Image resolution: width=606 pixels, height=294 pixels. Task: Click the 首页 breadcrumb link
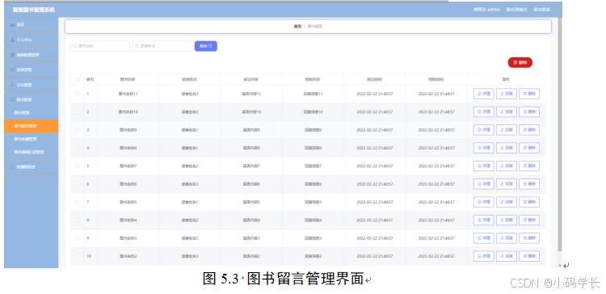(297, 27)
